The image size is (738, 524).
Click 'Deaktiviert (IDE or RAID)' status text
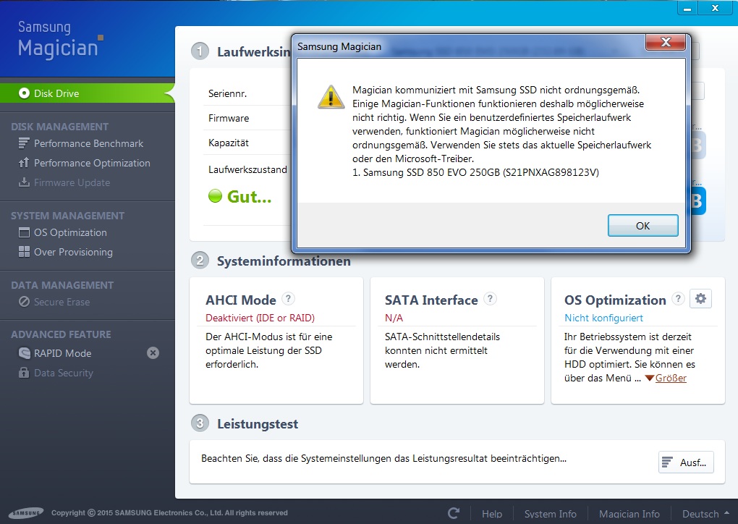point(260,318)
